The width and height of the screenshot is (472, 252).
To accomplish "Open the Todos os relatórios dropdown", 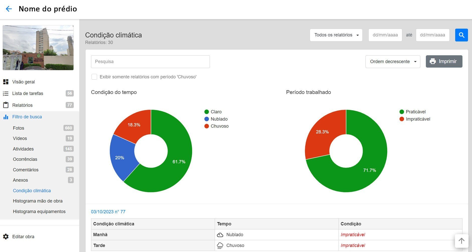I will coord(336,35).
